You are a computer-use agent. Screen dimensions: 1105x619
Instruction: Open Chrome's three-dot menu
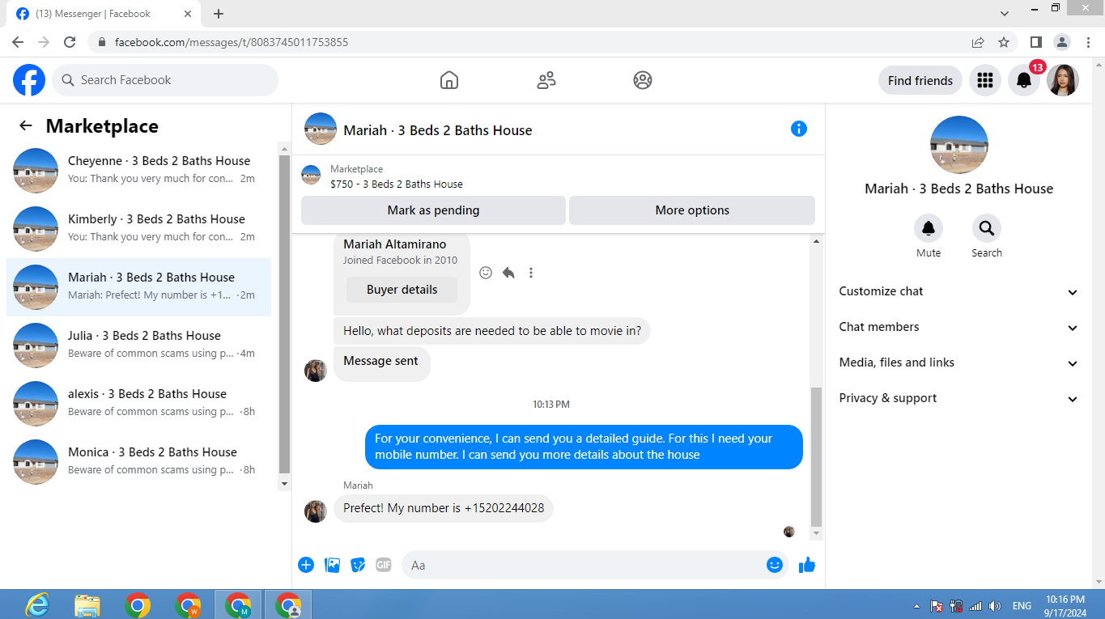tap(1087, 42)
